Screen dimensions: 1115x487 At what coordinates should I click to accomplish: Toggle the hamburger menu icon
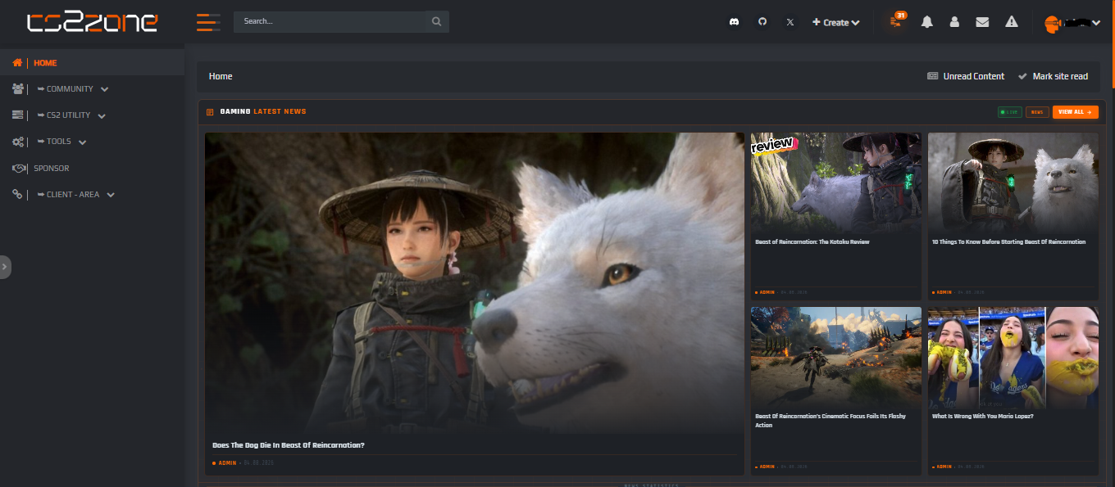pyautogui.click(x=208, y=22)
